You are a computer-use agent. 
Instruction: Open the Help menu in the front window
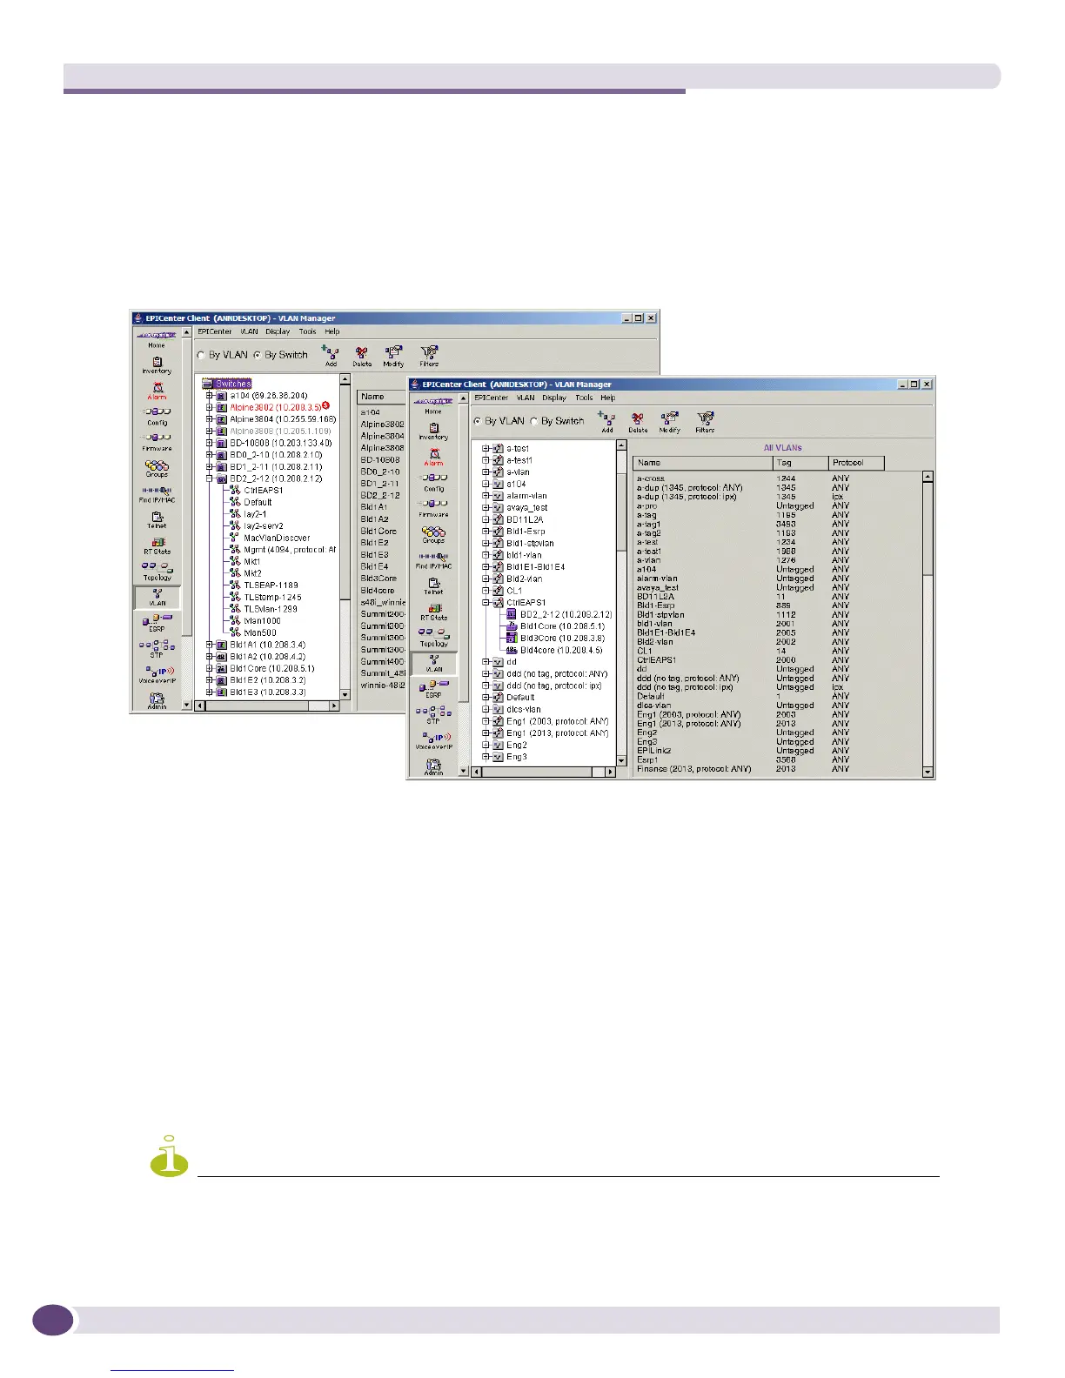pyautogui.click(x=608, y=398)
